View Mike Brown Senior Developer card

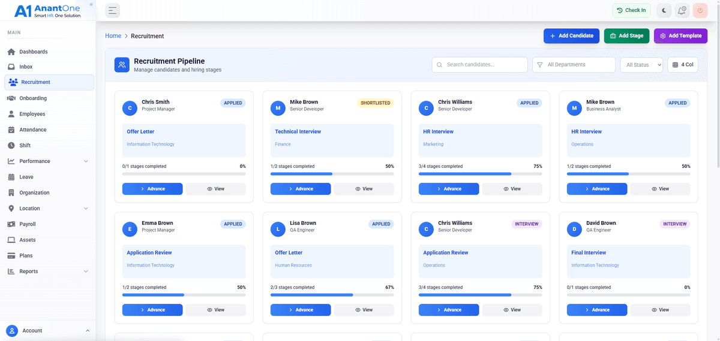click(364, 189)
